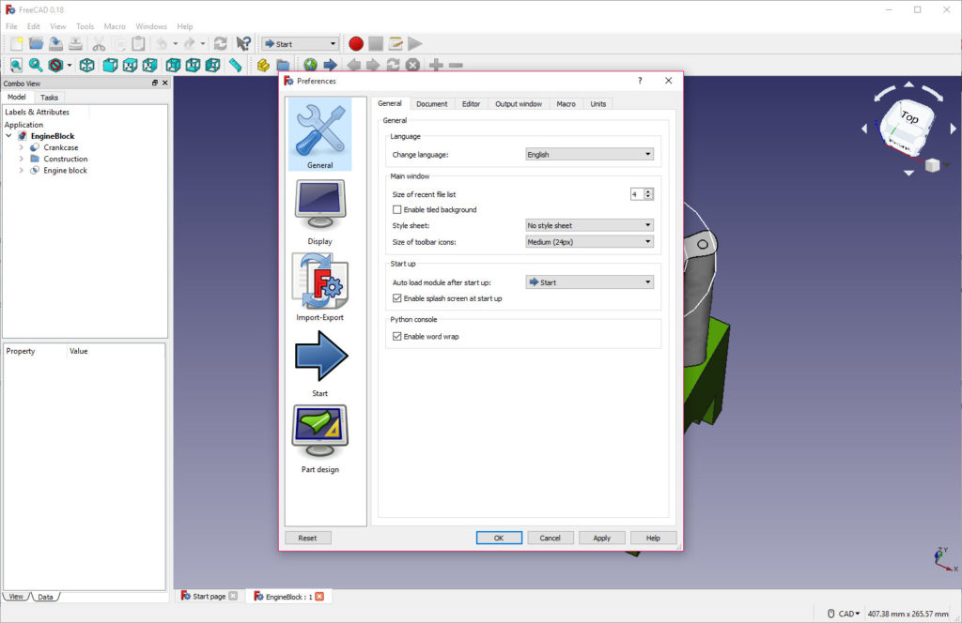
Task: Click the recent file list size stepper
Action: (x=648, y=194)
